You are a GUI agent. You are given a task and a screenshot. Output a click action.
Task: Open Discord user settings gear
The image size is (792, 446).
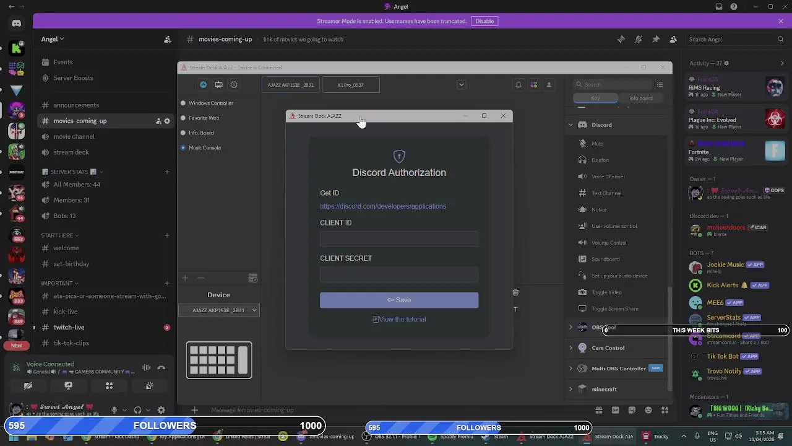161,410
